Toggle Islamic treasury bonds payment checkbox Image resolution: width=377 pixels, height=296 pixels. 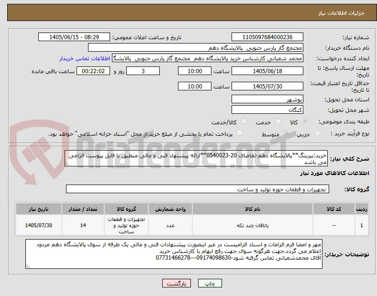click(x=240, y=133)
